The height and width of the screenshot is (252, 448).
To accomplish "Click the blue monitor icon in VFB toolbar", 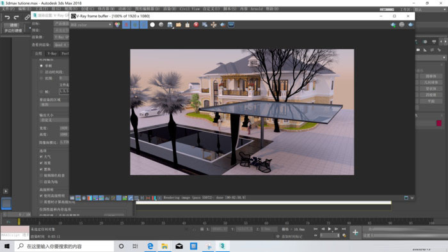I will (231, 25).
